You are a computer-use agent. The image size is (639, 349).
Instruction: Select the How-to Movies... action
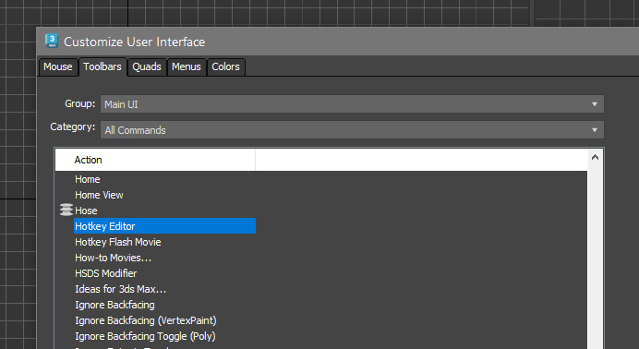click(x=113, y=258)
